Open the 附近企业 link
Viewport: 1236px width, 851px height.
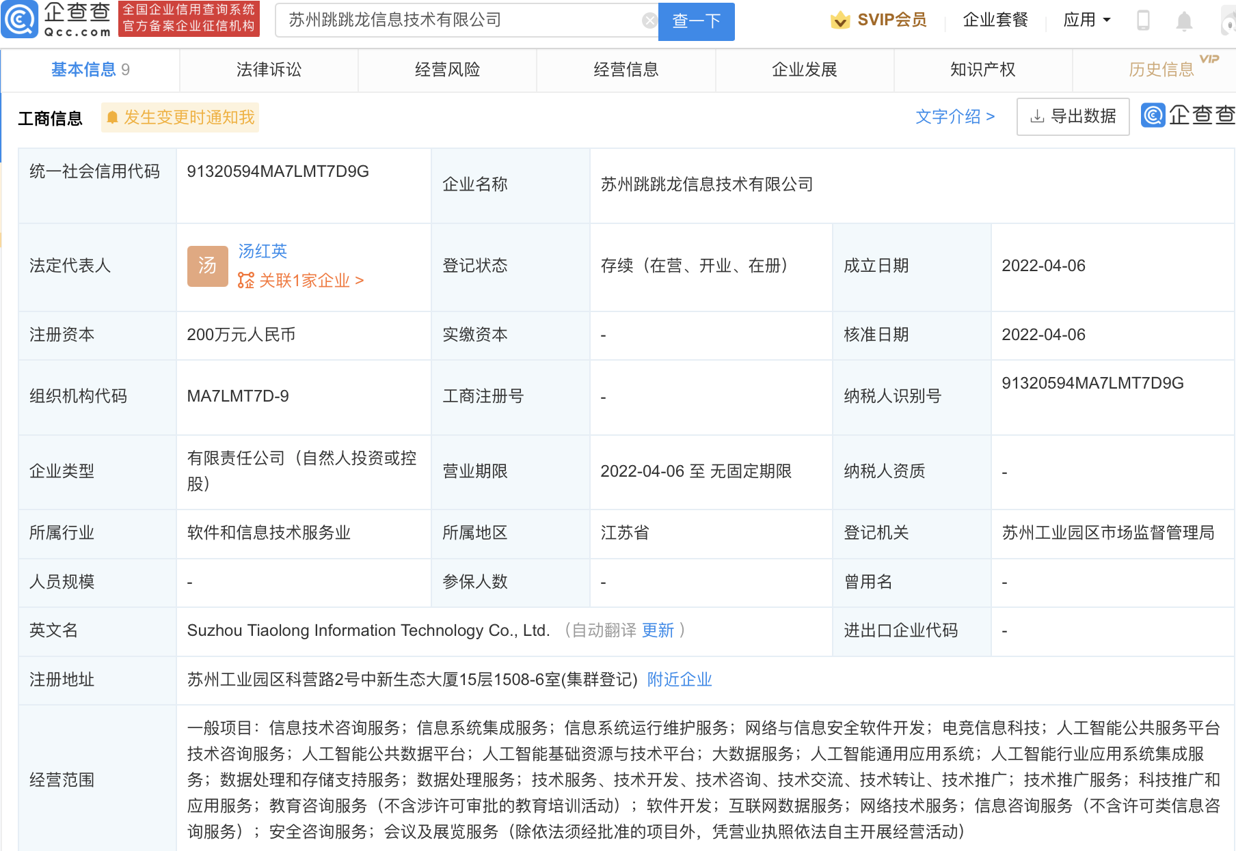[x=678, y=680]
